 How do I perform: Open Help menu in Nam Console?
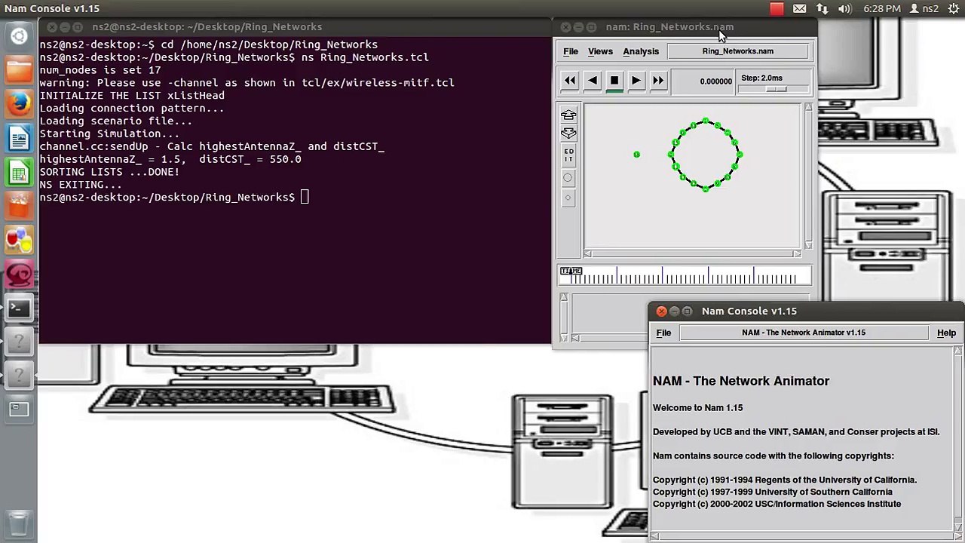(946, 333)
